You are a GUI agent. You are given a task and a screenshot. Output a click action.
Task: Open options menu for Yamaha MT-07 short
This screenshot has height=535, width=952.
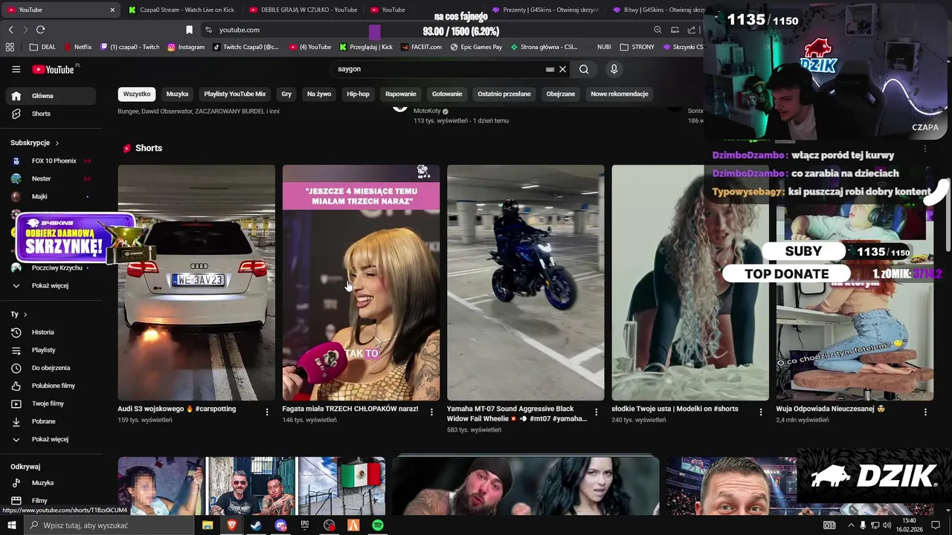(x=596, y=412)
